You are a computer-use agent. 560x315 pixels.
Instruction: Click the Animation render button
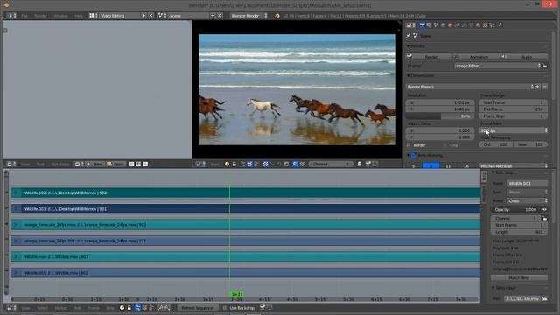click(x=476, y=57)
